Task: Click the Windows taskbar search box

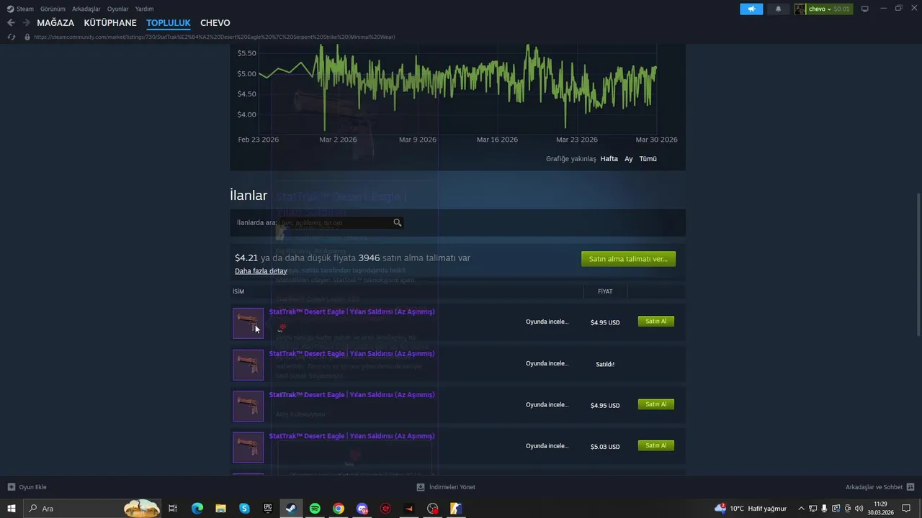Action: pyautogui.click(x=91, y=509)
